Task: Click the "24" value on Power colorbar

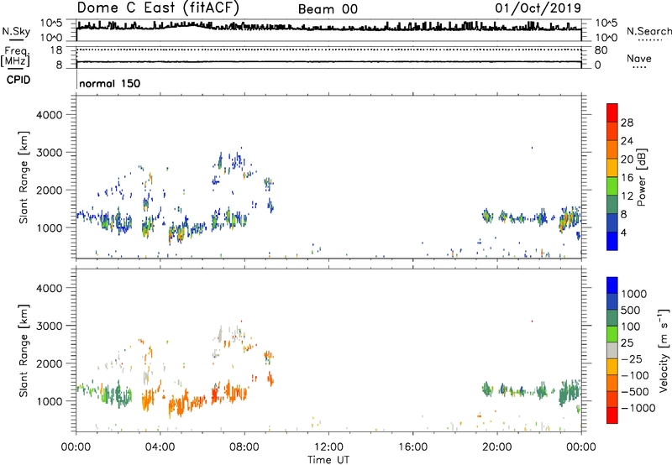Action: pyautogui.click(x=627, y=141)
